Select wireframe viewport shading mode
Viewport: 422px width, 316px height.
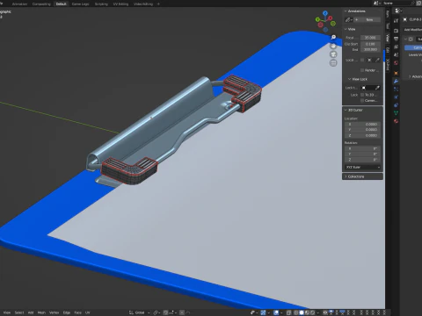[295, 312]
